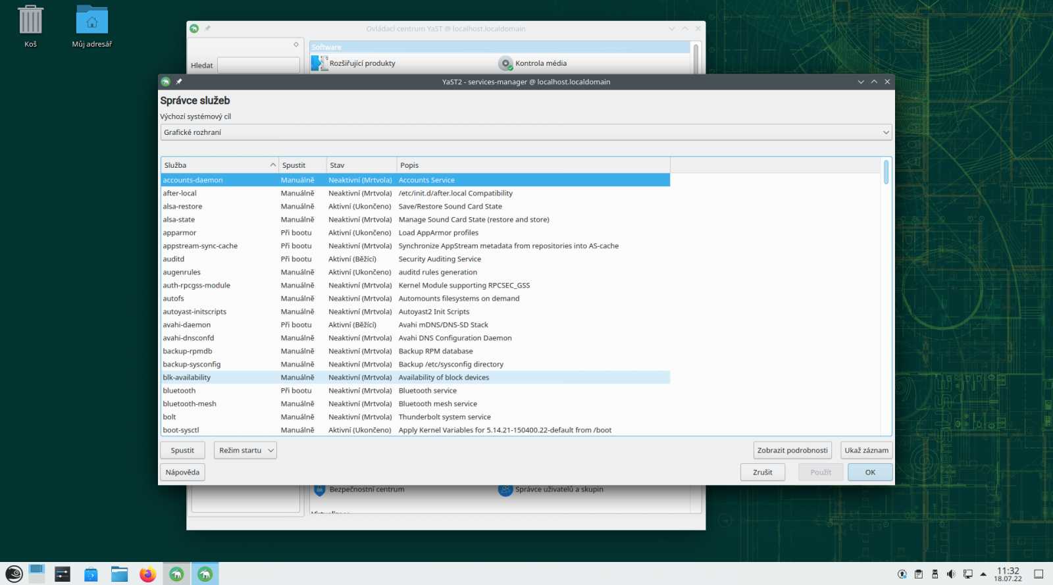Select the autofs service row
Screen dimensions: 1053x585
[x=415, y=298]
